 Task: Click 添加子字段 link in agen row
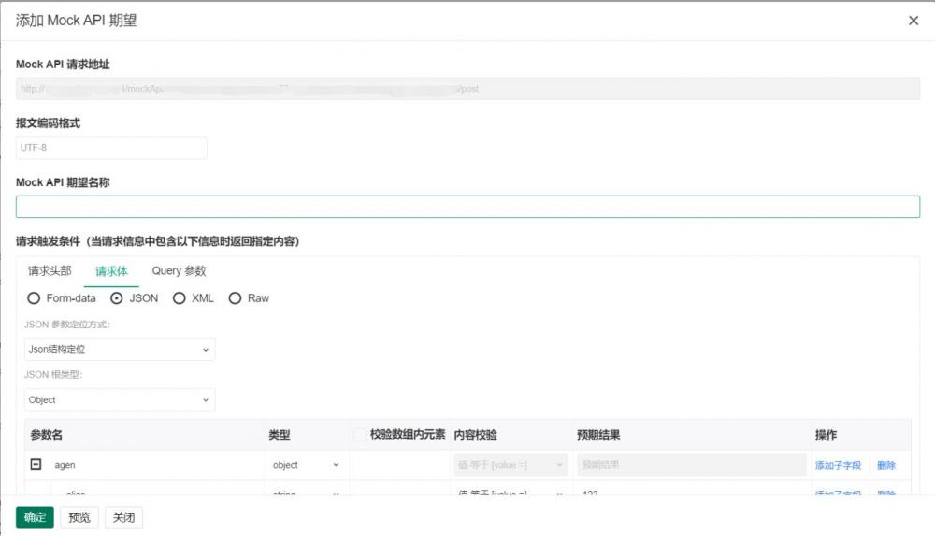point(838,465)
